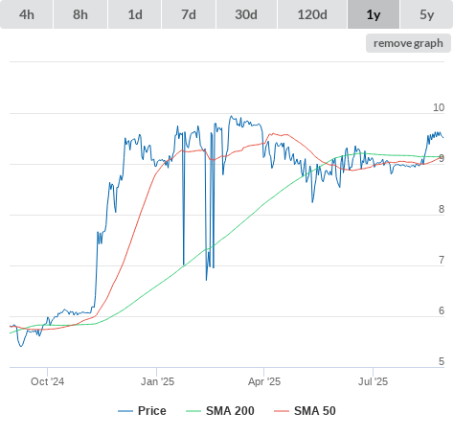Click the blue Price legend line swatch
This screenshot has height=436, width=454.
pyautogui.click(x=125, y=411)
